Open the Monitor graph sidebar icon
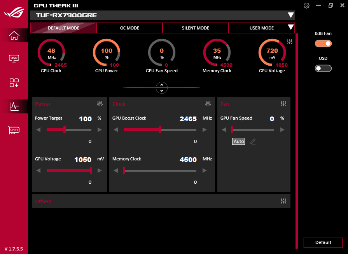Image resolution: width=348 pixels, height=254 pixels. pos(14,106)
